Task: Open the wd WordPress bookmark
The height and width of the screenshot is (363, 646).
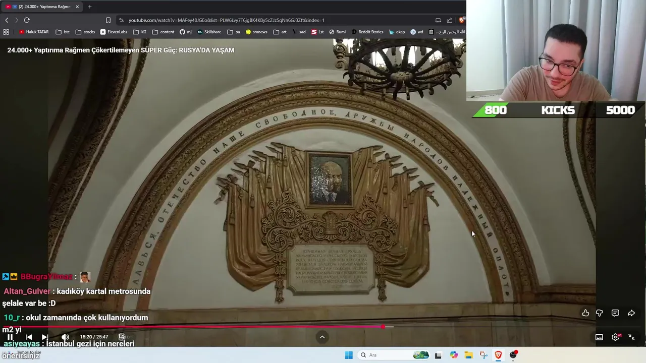Action: point(417,32)
